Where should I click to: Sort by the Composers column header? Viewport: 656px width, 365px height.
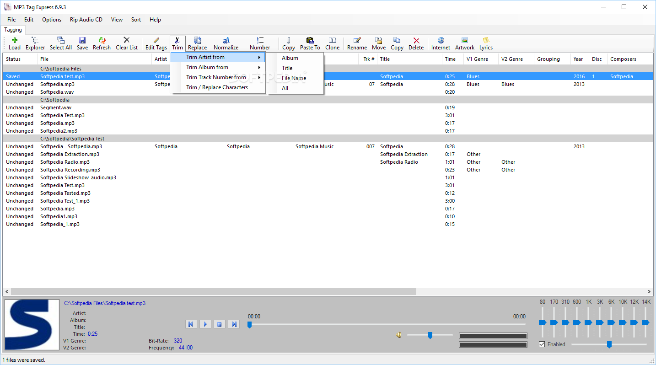[x=630, y=59]
